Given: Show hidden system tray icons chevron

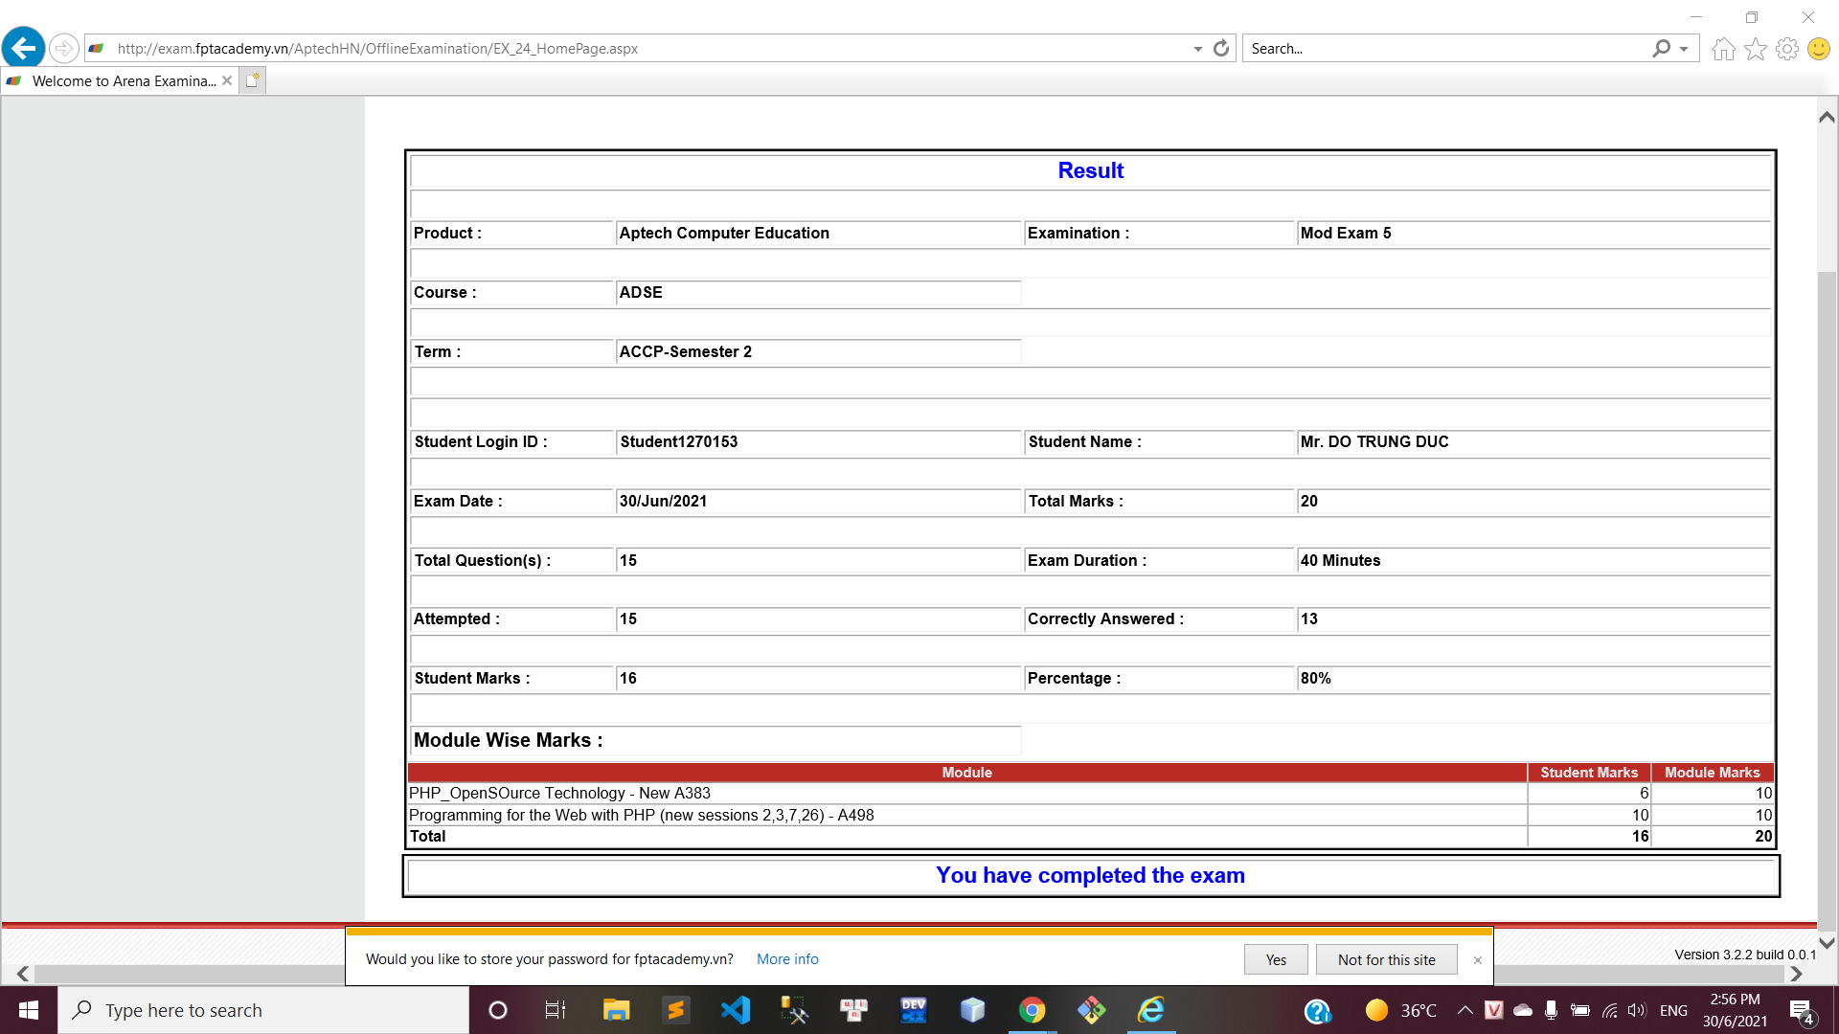Looking at the screenshot, I should click(1464, 1010).
